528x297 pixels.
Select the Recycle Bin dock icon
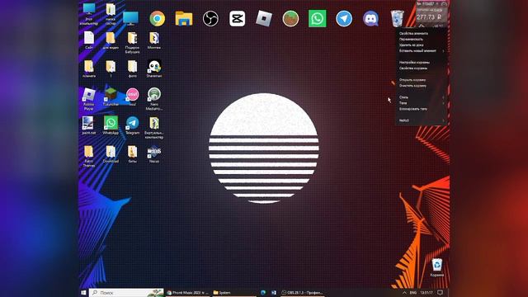pyautogui.click(x=398, y=18)
